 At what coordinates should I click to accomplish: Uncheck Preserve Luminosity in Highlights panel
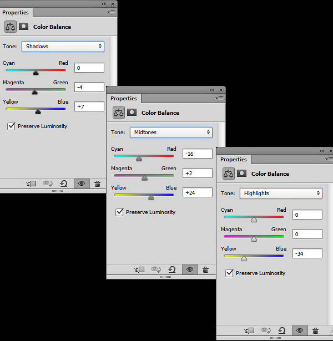229,273
